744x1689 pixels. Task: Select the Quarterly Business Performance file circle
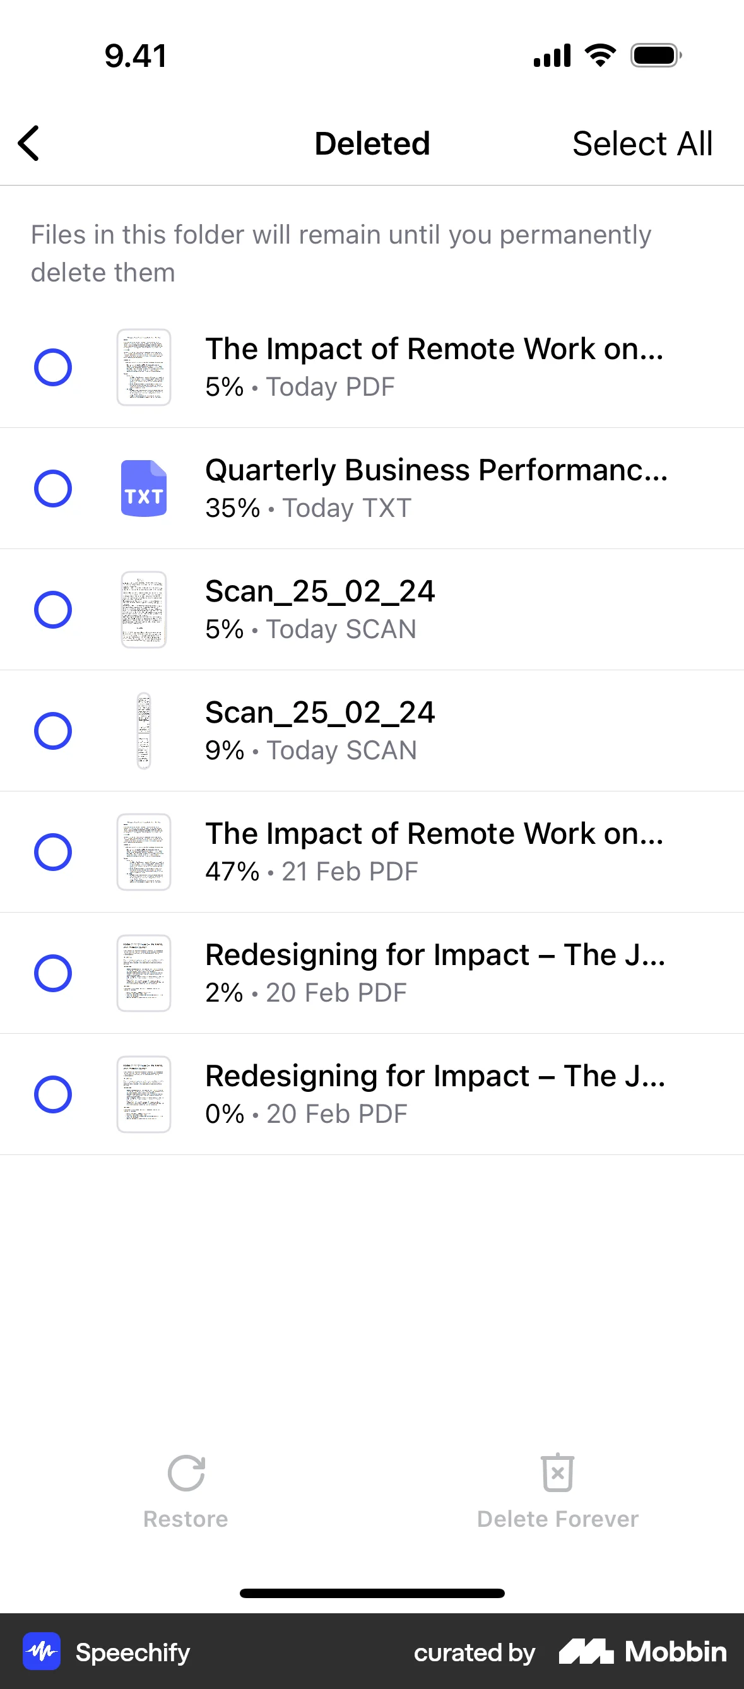(x=53, y=489)
